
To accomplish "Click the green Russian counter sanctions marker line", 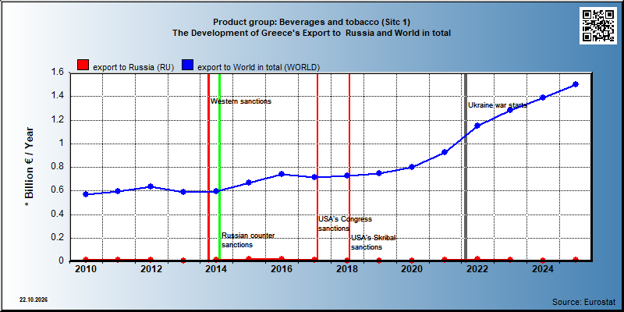I will tap(219, 166).
